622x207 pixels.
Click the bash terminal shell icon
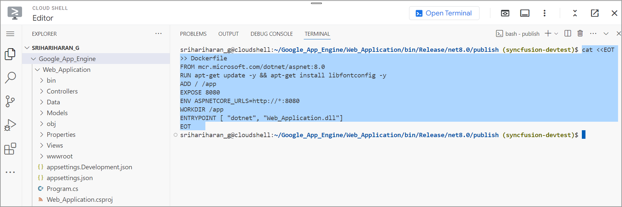click(500, 34)
